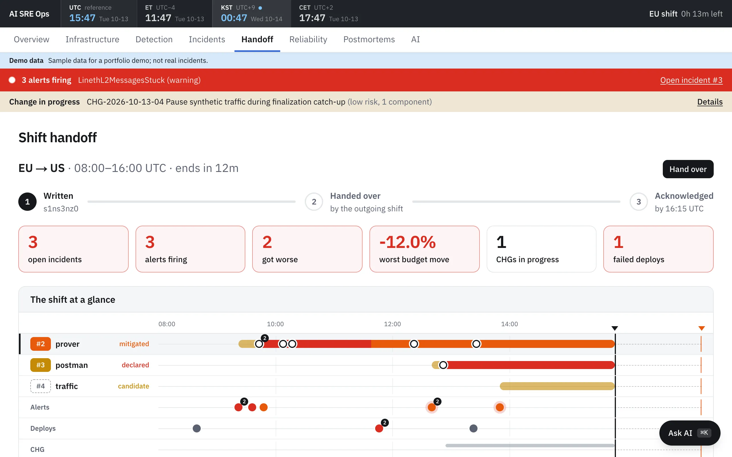Viewport: 732px width, 457px height.
Task: Click the EU shift time left indicator
Action: [686, 14]
